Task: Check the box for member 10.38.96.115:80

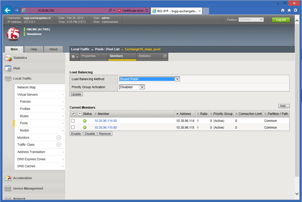Action: point(73,128)
